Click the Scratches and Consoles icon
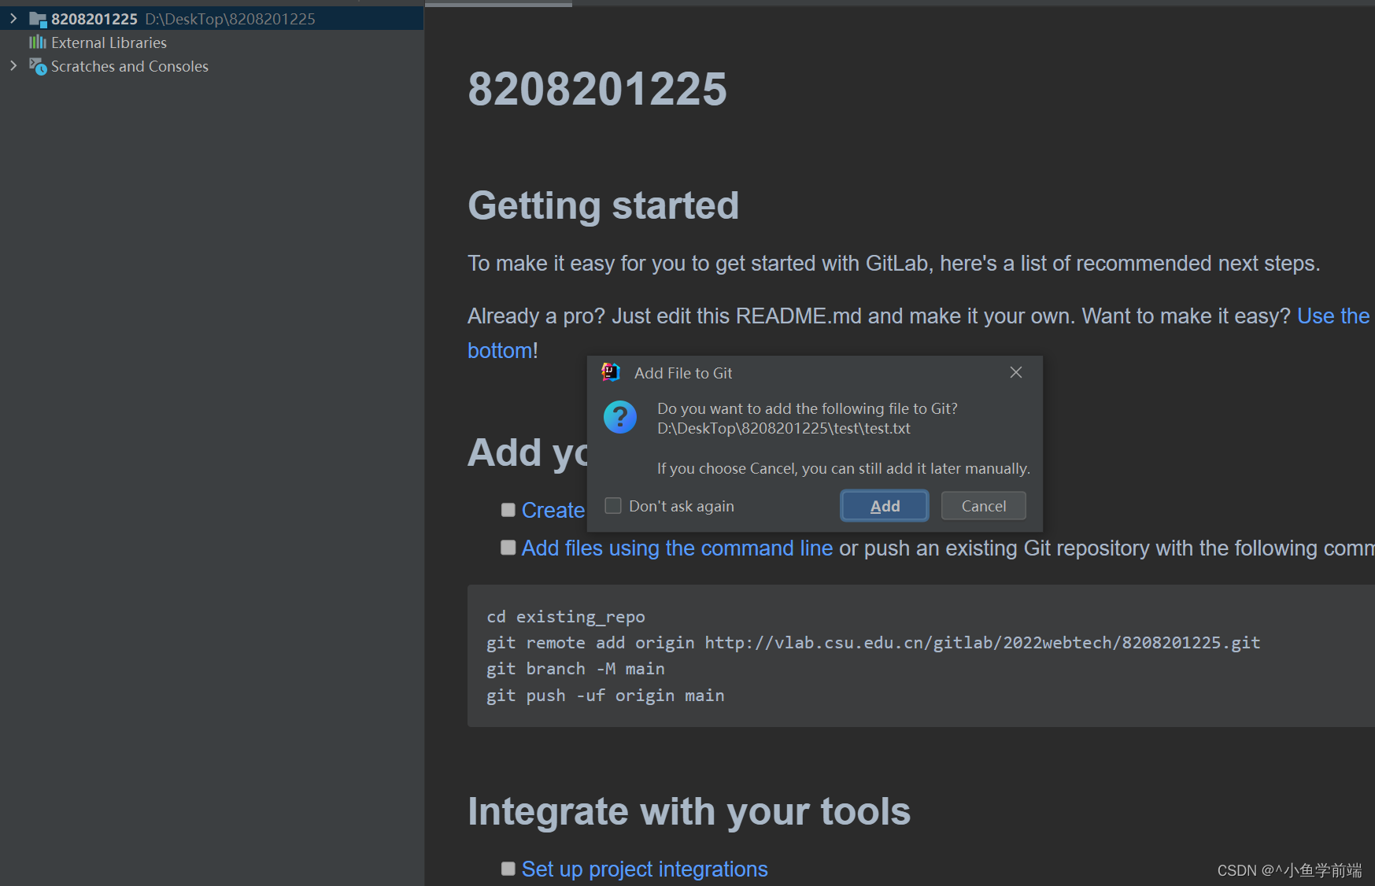 [38, 66]
